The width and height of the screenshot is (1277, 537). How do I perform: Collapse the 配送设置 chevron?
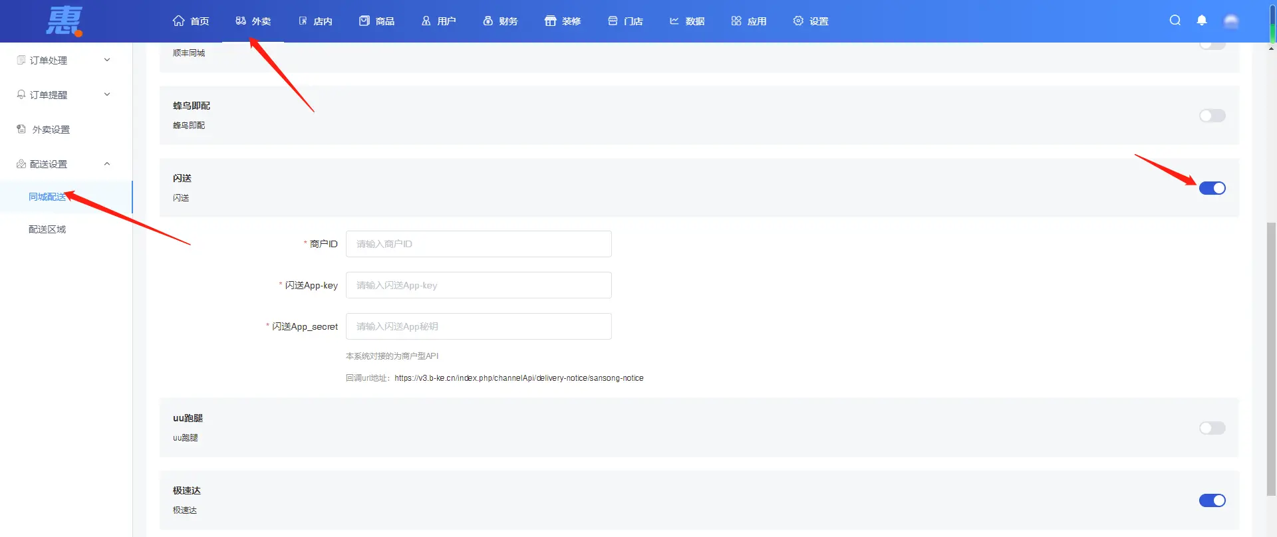tap(107, 163)
